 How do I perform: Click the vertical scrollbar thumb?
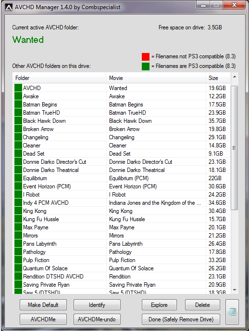pyautogui.click(x=235, y=148)
